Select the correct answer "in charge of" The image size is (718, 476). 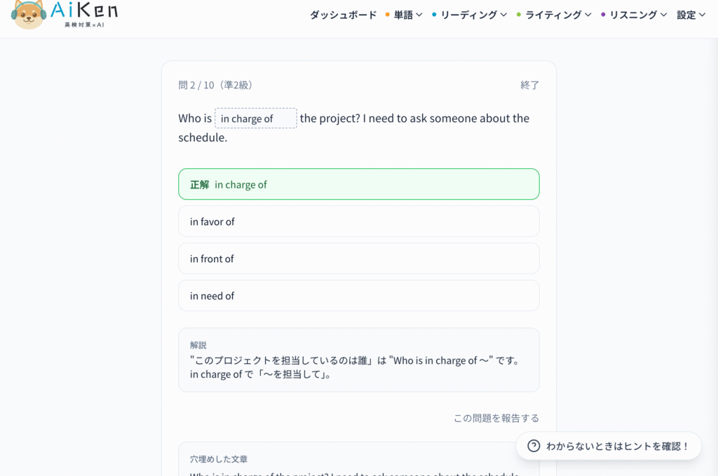tap(358, 184)
